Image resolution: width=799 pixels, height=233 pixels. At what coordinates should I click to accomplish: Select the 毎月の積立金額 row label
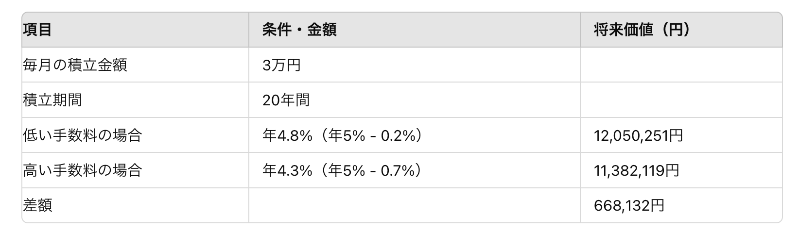(75, 65)
